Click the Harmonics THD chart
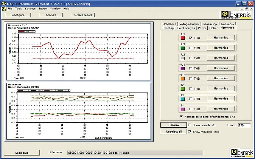255x159 pixels. pyautogui.click(x=79, y=52)
